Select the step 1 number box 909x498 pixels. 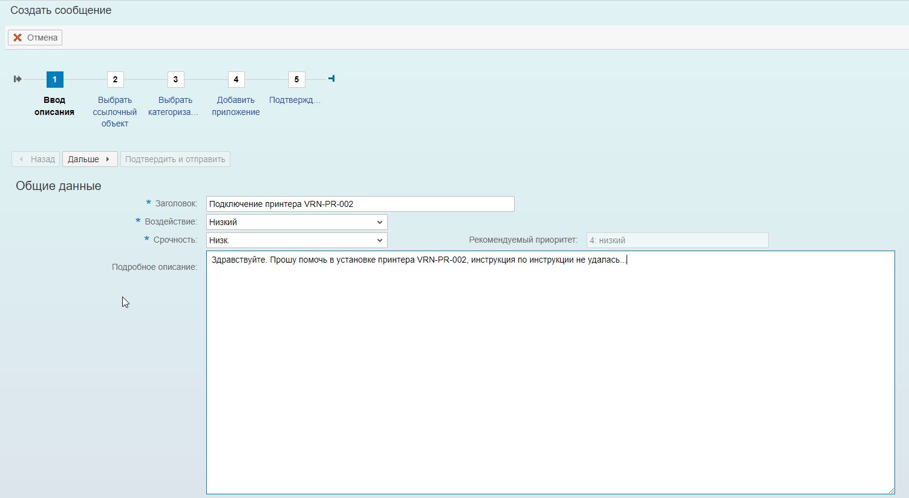click(54, 79)
